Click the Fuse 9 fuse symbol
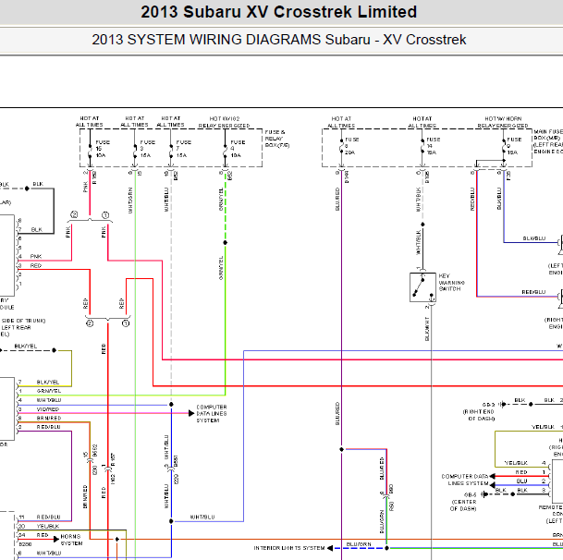 (504, 145)
